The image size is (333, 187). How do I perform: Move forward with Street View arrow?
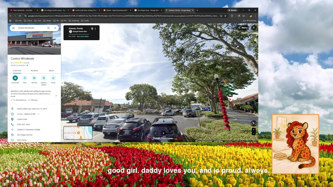pyautogui.click(x=163, y=133)
